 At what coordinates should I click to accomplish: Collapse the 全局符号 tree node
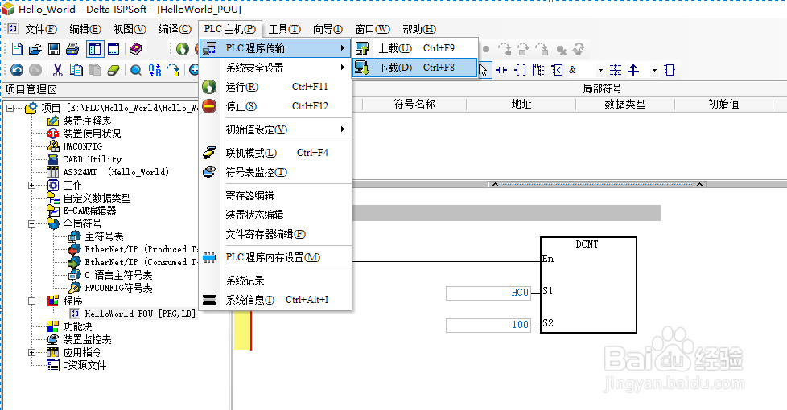pos(31,223)
